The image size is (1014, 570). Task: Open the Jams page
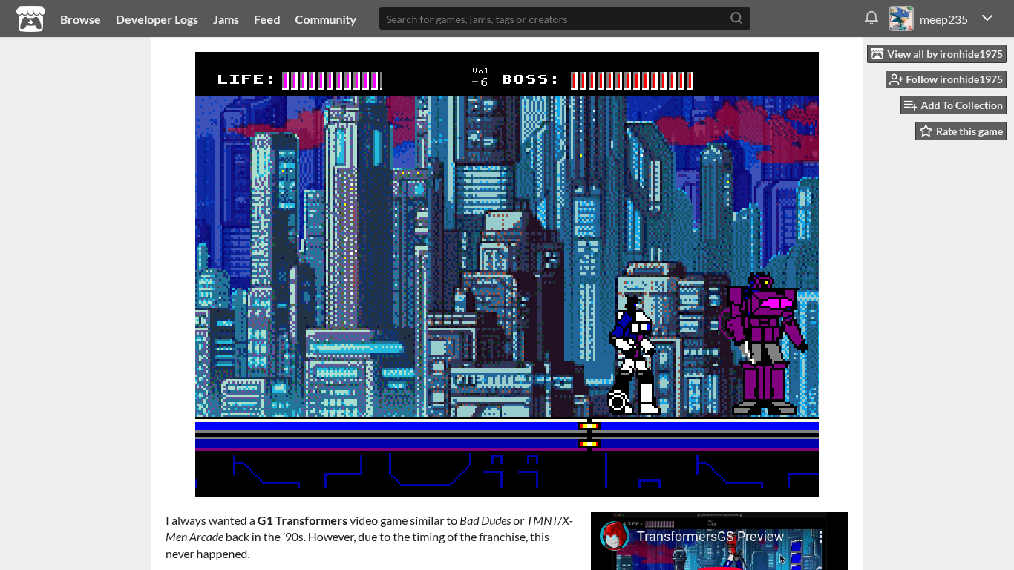tap(226, 19)
